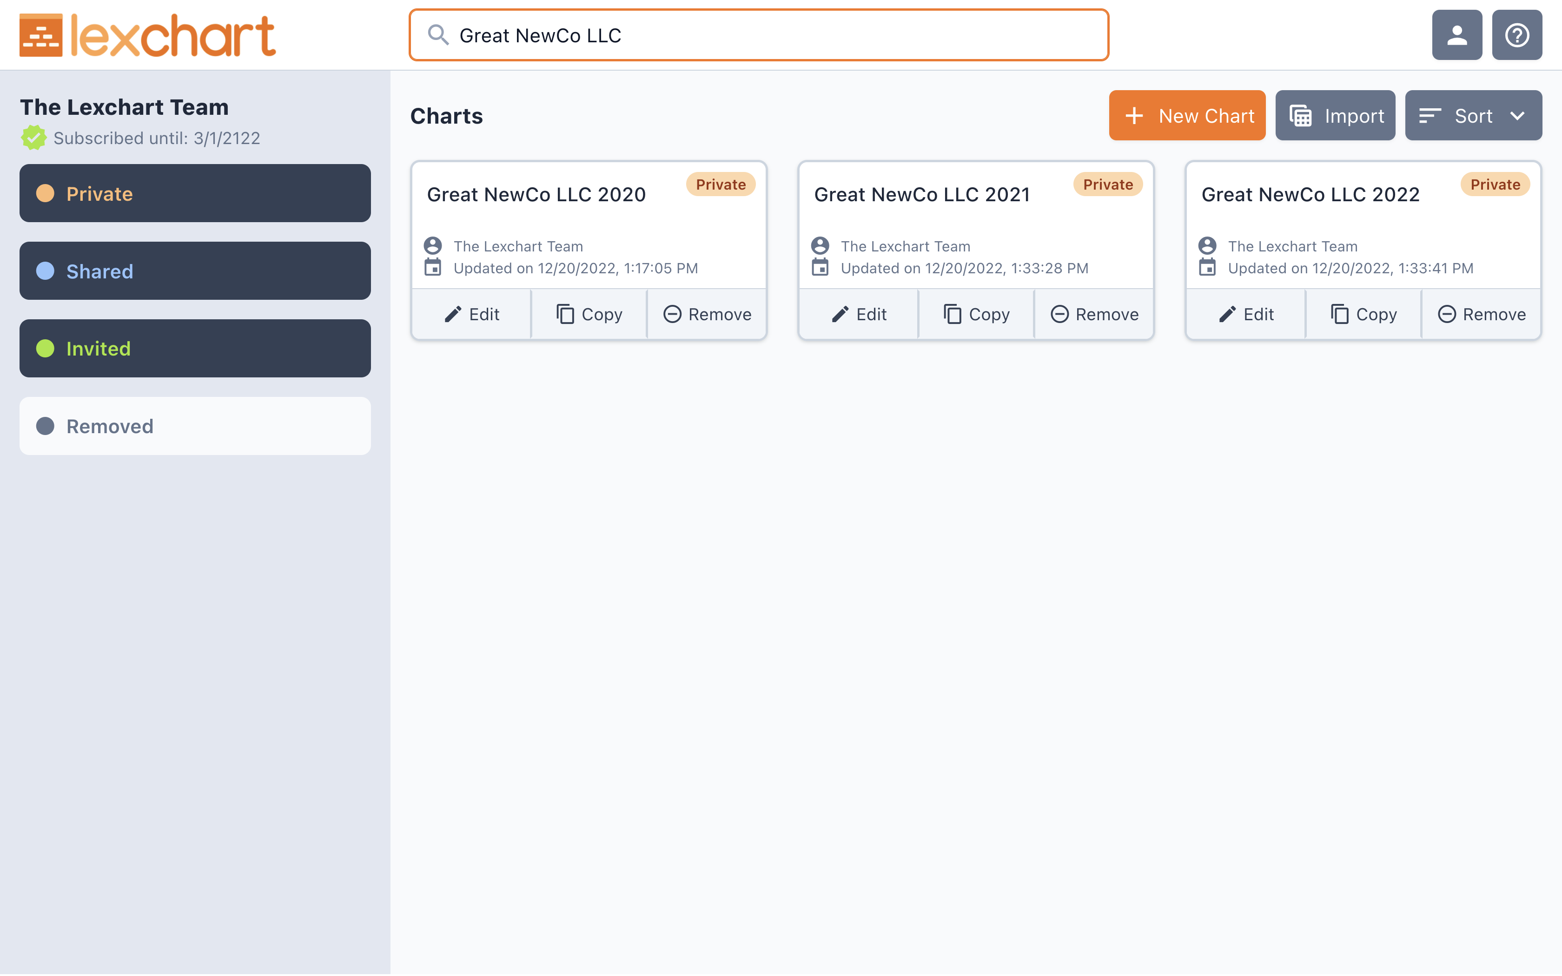Click 'Updated on 12/20/2022, 1:33:28 PM' text
The width and height of the screenshot is (1562, 976).
click(x=964, y=269)
